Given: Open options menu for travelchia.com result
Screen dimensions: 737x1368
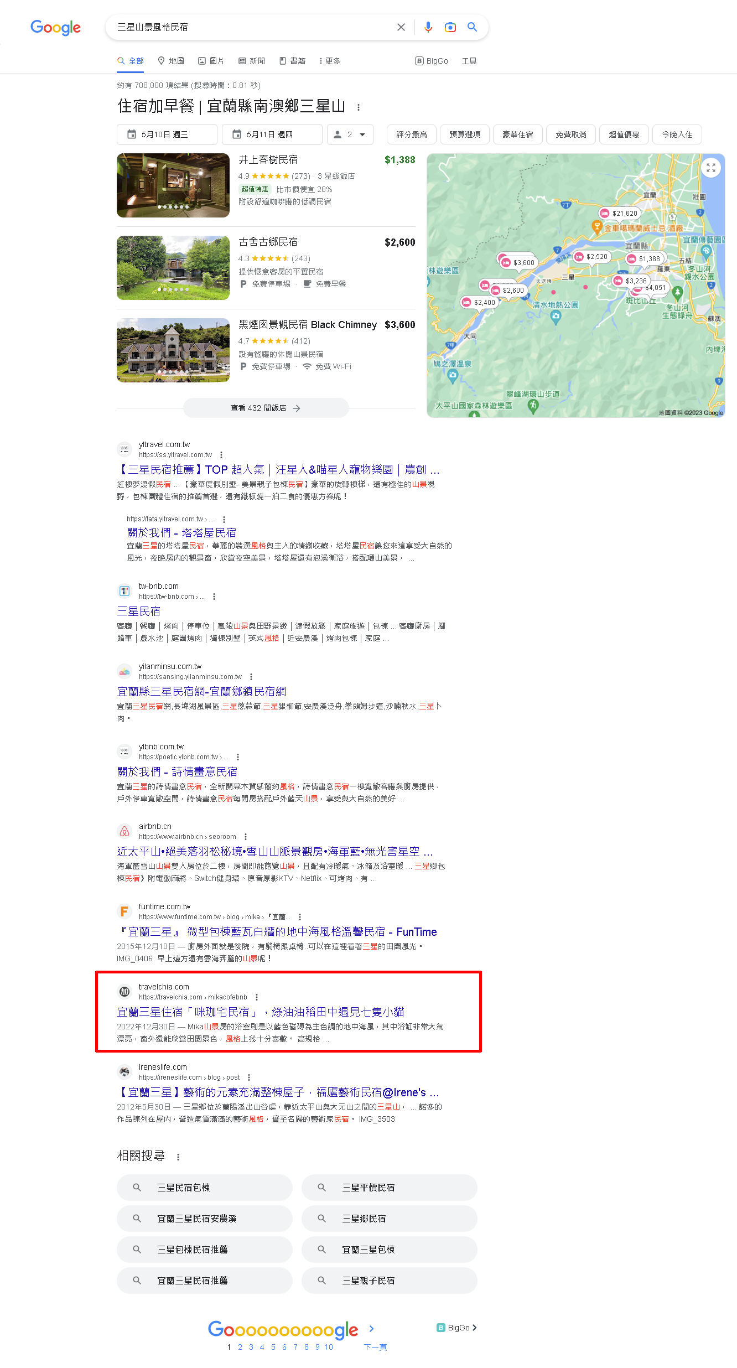Looking at the screenshot, I should [257, 997].
